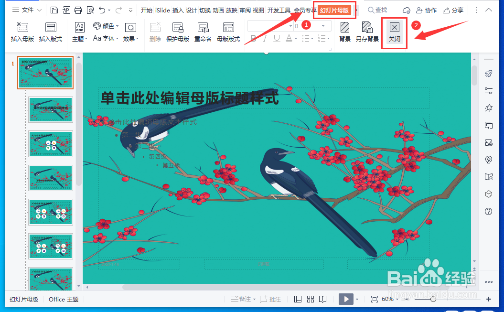This screenshot has width=504, height=312.
Task: Click the 批注 comments button
Action: tap(270, 299)
